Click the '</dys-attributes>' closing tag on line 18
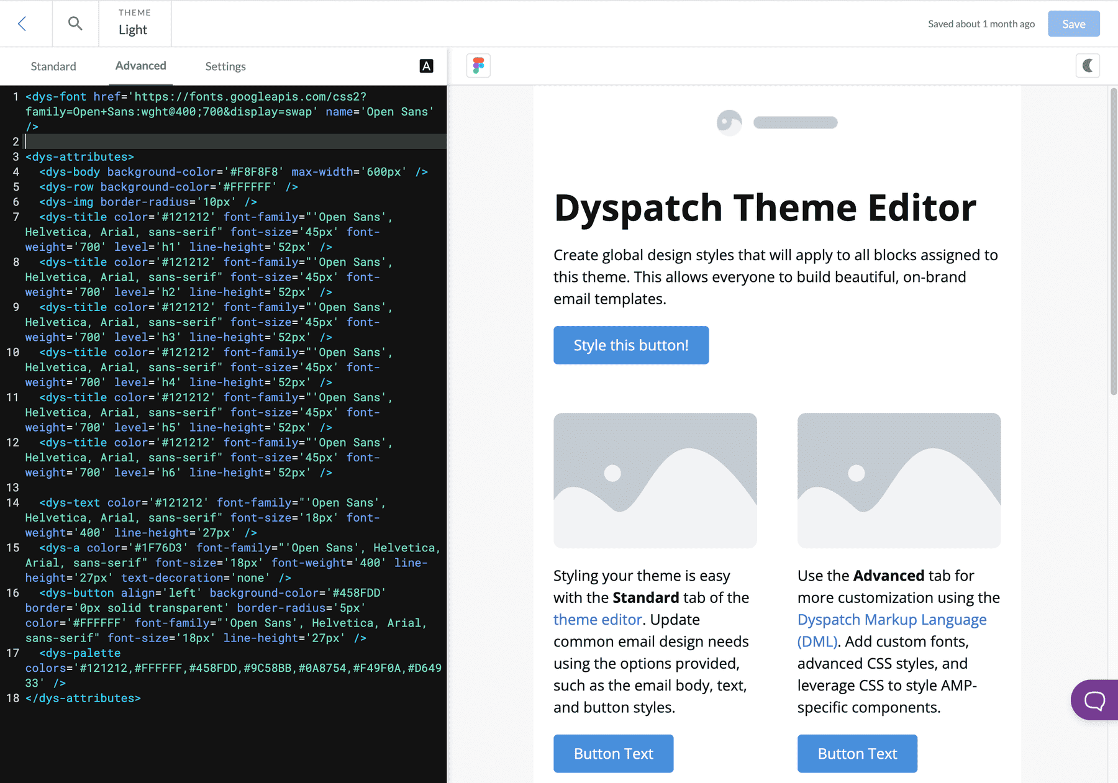 click(x=83, y=699)
